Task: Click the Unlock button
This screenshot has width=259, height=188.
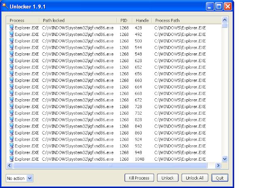Action: pyautogui.click(x=168, y=178)
